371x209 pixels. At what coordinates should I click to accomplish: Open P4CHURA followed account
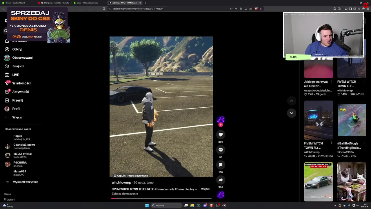pyautogui.click(x=20, y=164)
